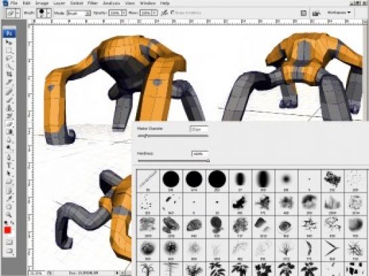Screen dimensions: 369x276
Task: Select the Lasso tool
Action: click(9, 58)
